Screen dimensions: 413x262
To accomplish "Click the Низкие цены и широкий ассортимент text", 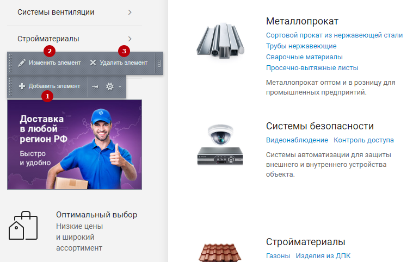I will click(79, 237).
